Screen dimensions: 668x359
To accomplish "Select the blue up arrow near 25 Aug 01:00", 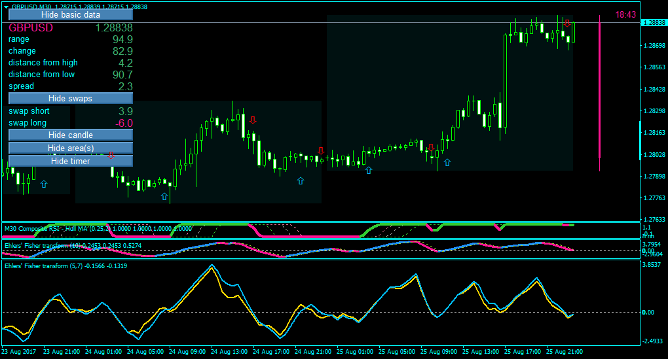I will tap(369, 170).
